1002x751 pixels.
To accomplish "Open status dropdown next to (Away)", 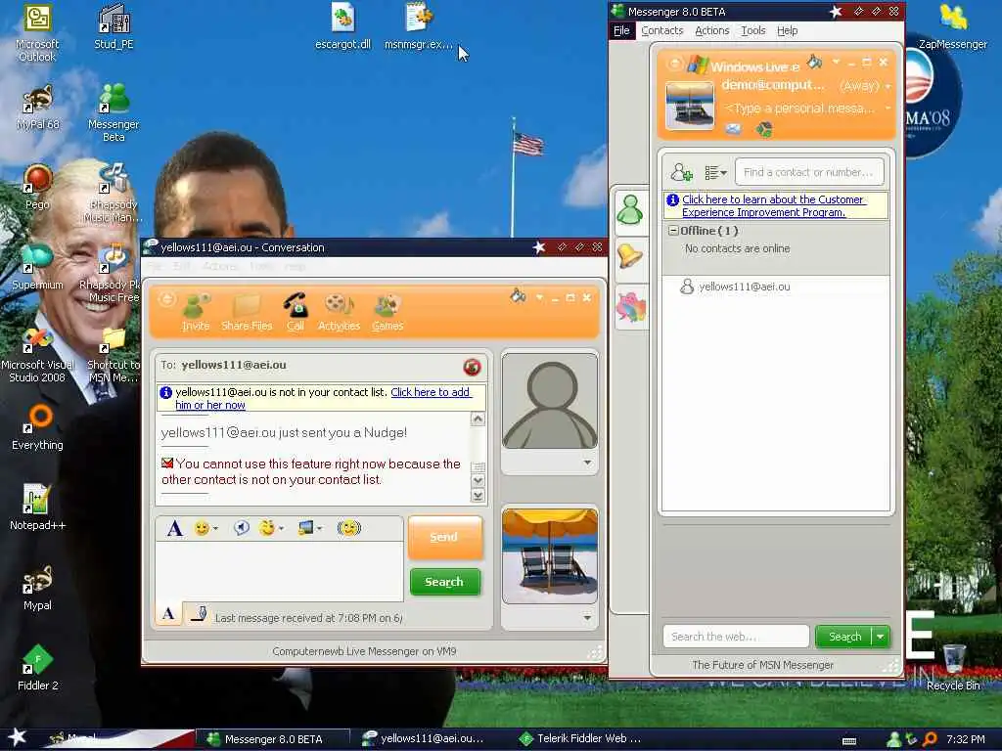I will 888,86.
